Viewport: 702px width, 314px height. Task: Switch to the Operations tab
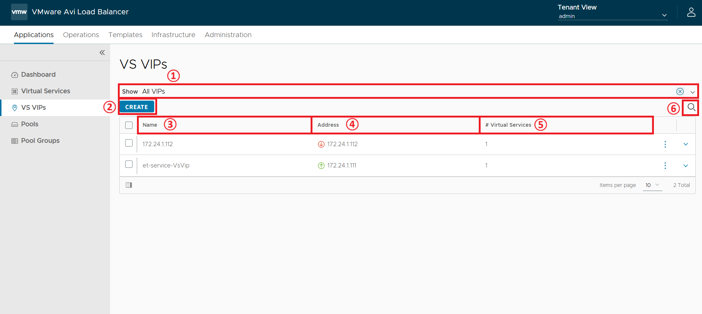tap(81, 35)
